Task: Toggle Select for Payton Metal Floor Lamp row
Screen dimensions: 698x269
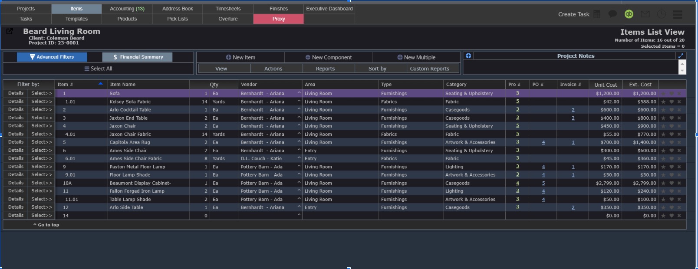Action: pos(41,167)
